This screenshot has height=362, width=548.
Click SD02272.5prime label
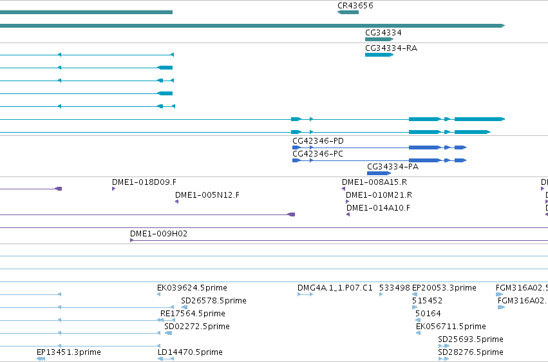point(197,327)
